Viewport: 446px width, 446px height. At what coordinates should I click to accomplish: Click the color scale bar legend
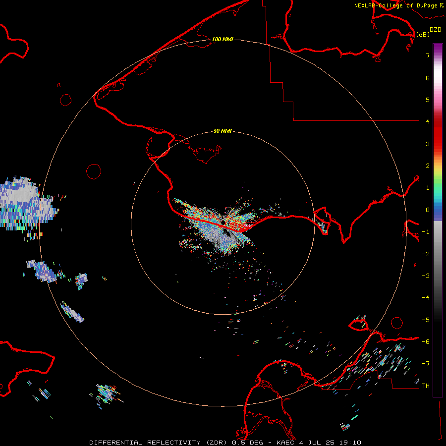click(438, 220)
